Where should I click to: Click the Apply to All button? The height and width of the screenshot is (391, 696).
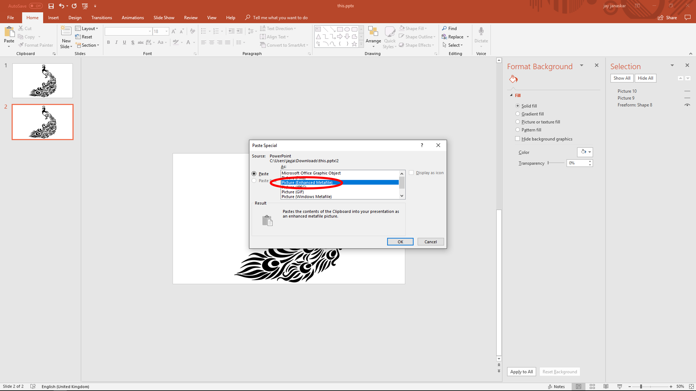click(521, 372)
